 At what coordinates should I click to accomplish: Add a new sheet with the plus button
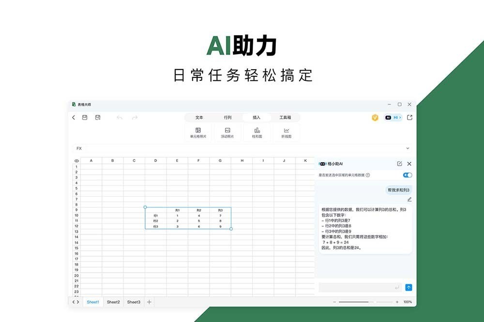point(149,302)
